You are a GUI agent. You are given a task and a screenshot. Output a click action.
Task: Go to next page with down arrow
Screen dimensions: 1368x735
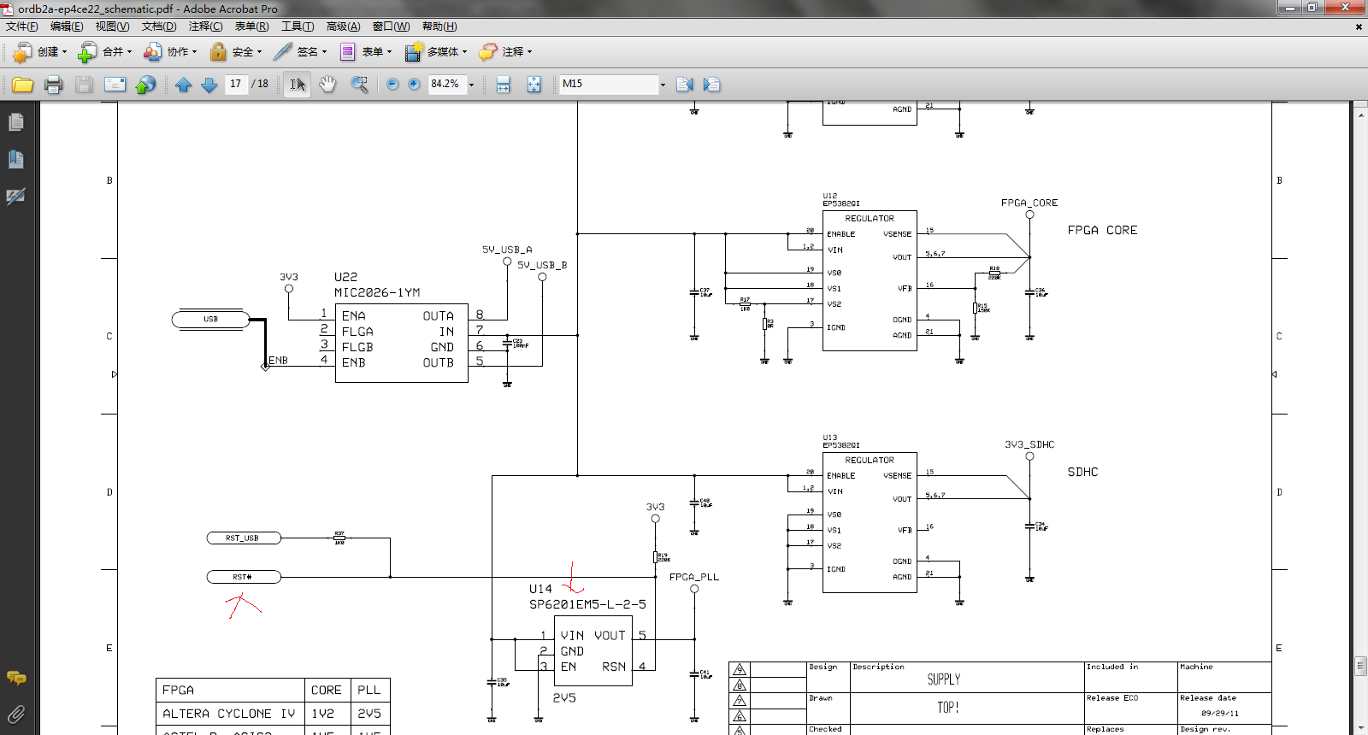[209, 85]
